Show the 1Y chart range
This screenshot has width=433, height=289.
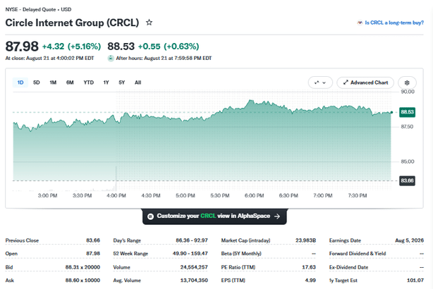pyautogui.click(x=106, y=82)
